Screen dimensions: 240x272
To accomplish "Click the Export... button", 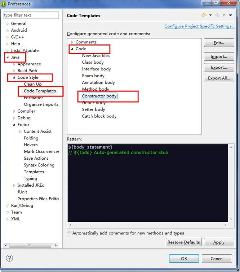I will 219,67.
